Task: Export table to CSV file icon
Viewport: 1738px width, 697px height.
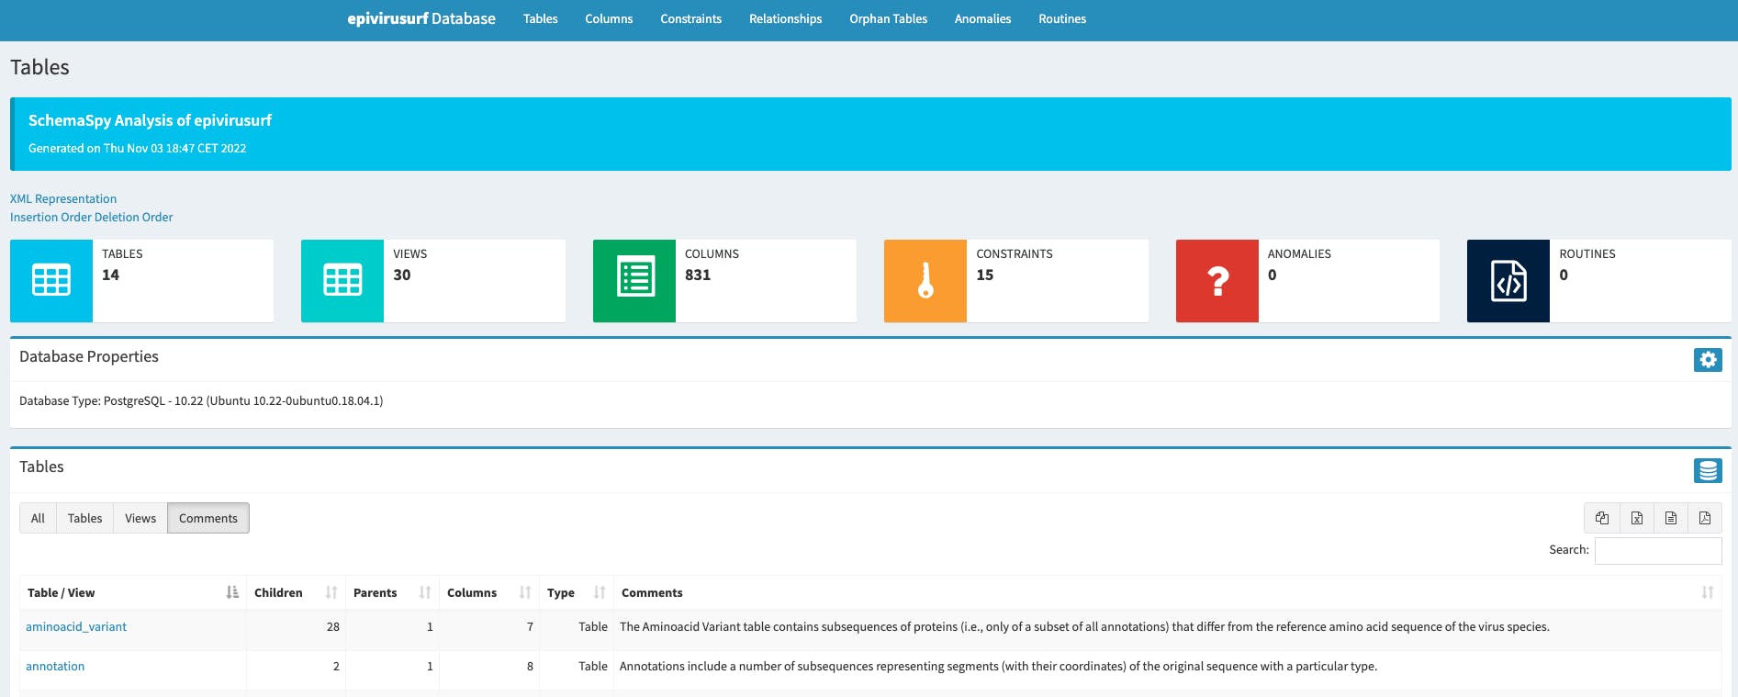Action: [x=1671, y=518]
